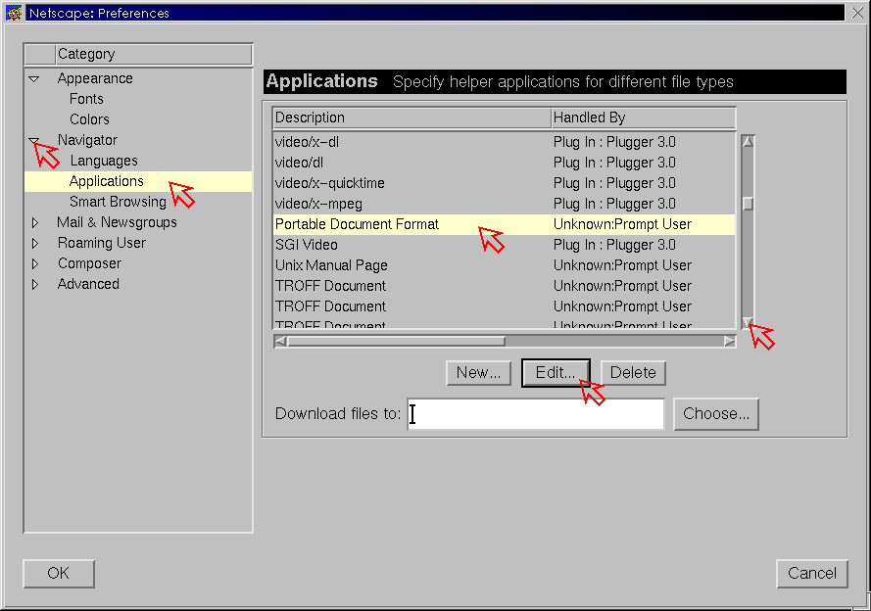The width and height of the screenshot is (871, 611).
Task: Select the Portable Document Format row
Action: [504, 224]
